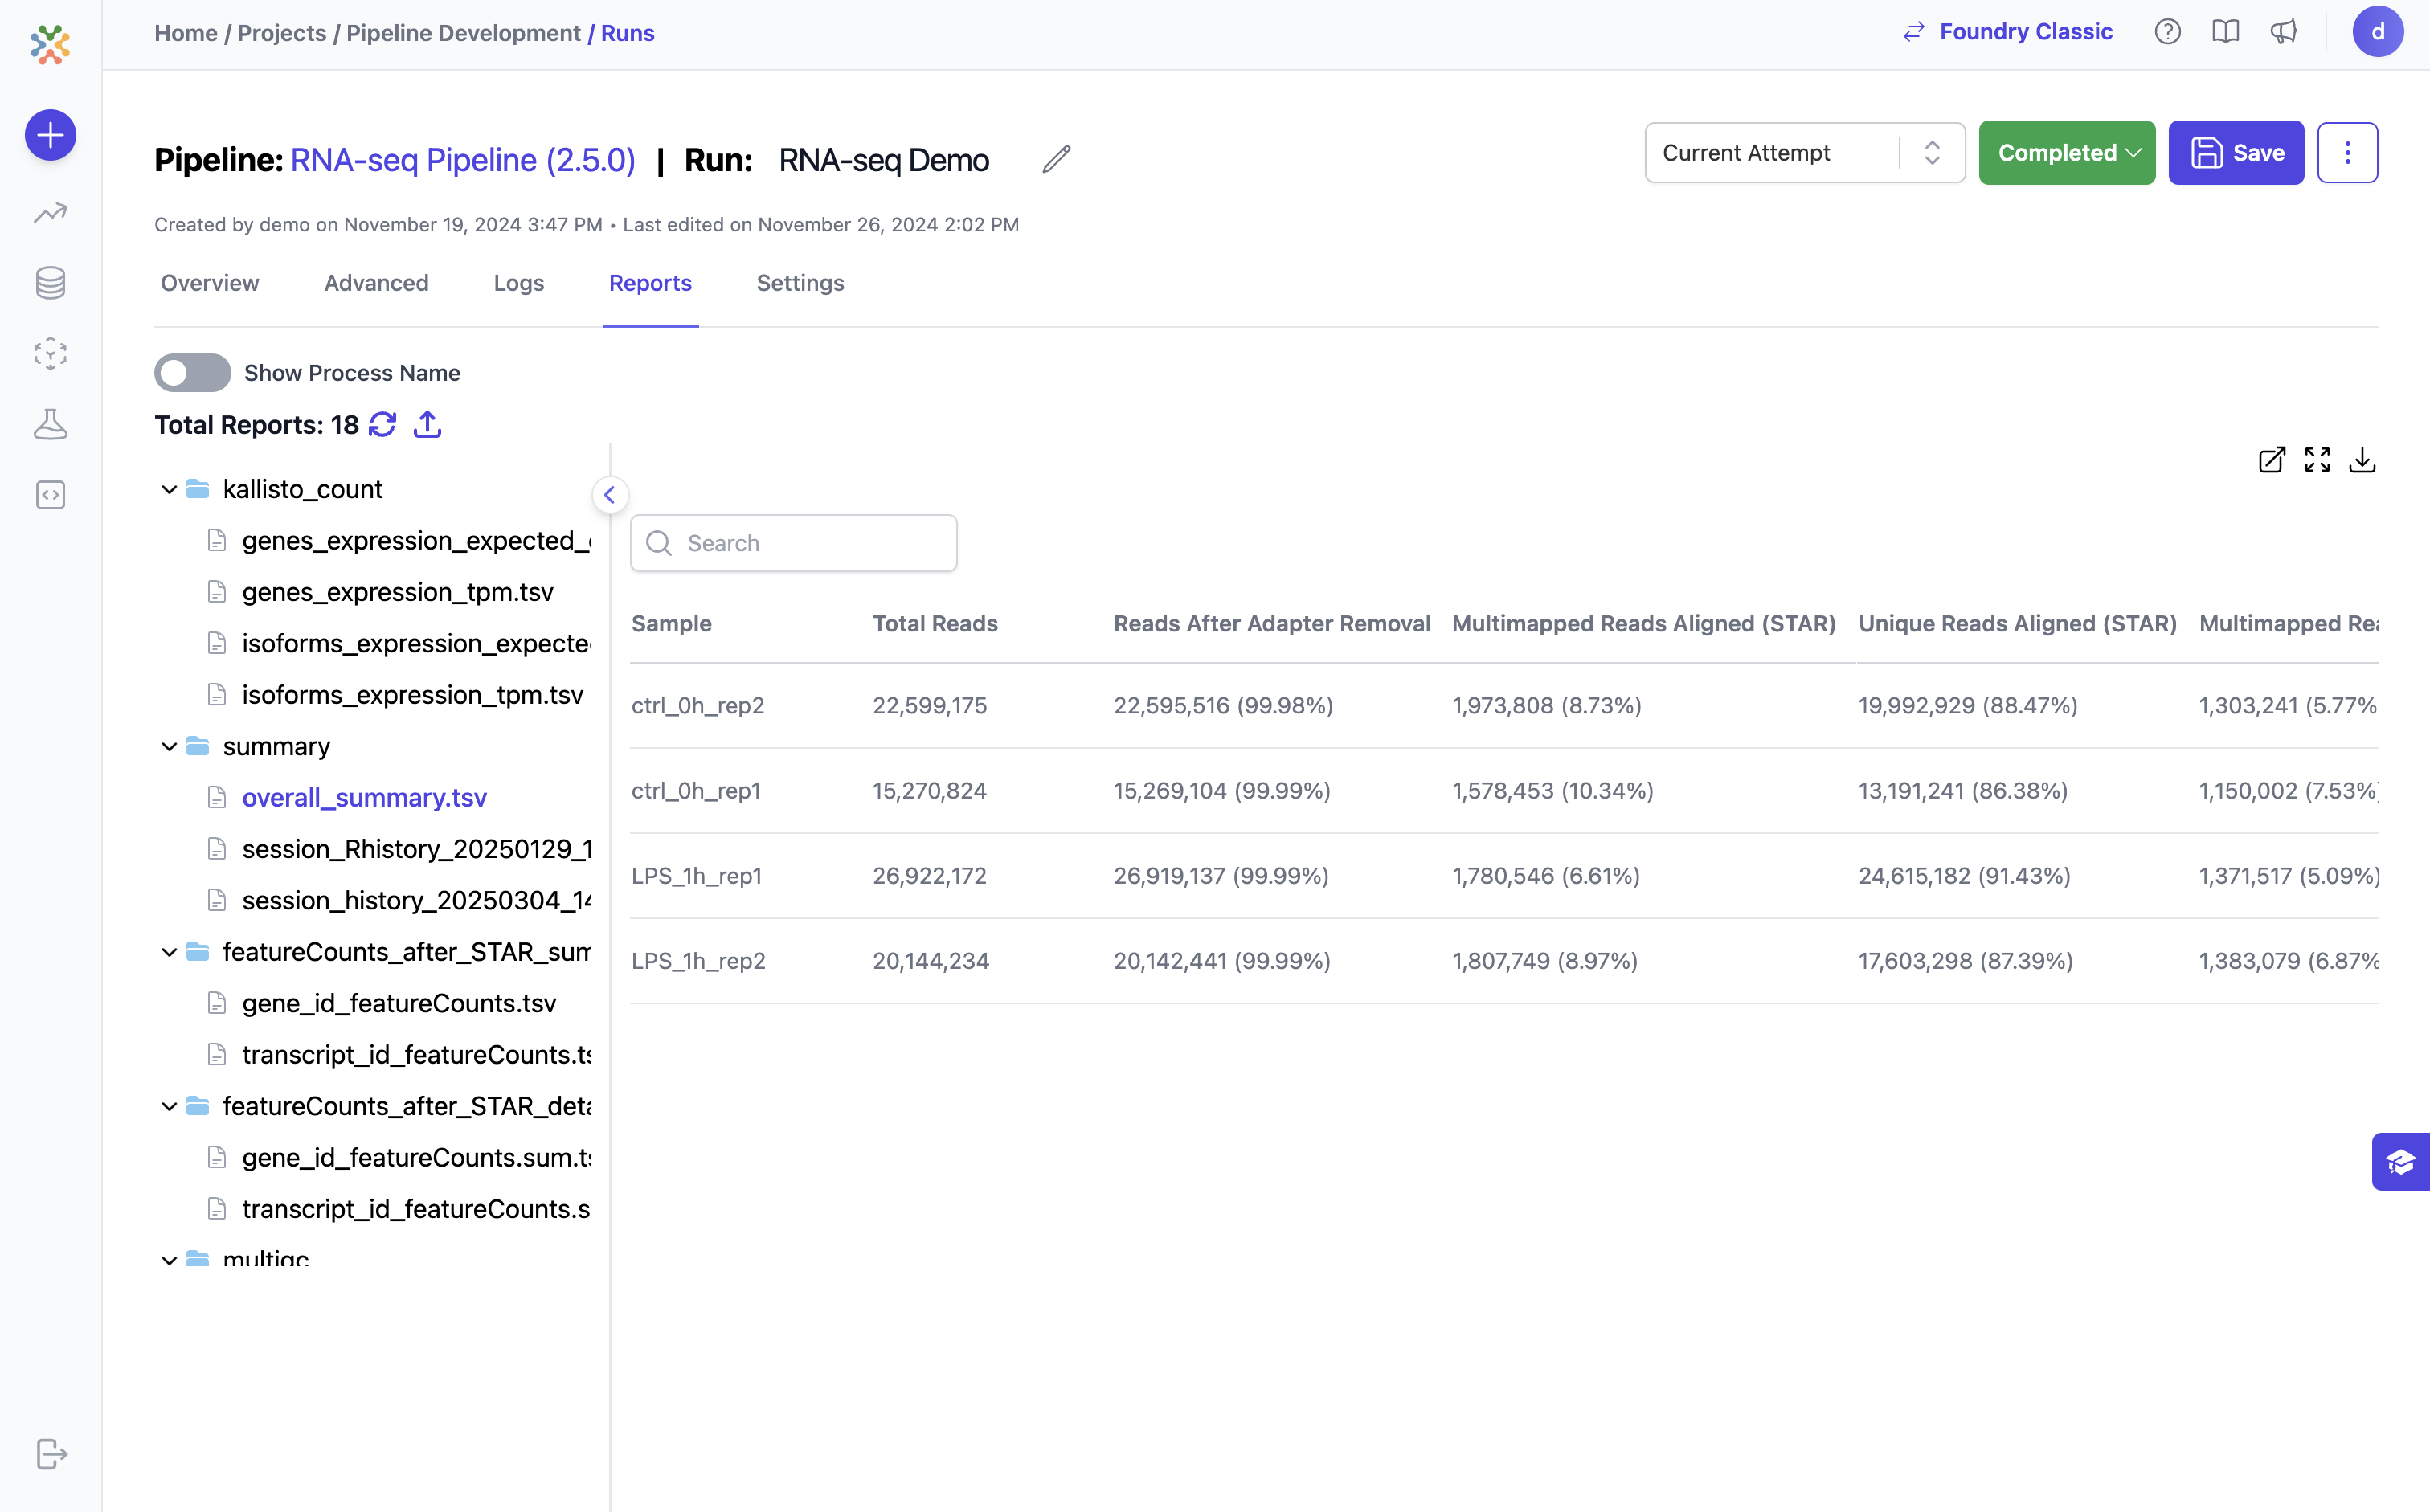Switch to the Overview tab
Viewport: 2430px width, 1512px height.
(x=210, y=283)
